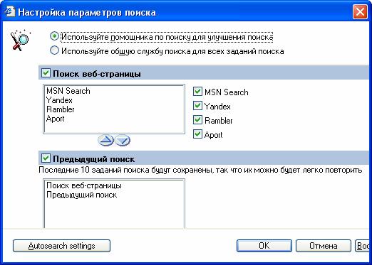The image size is (372, 265).
Task: Select Поиск веб-страницы in the lower list
Action: (x=84, y=185)
